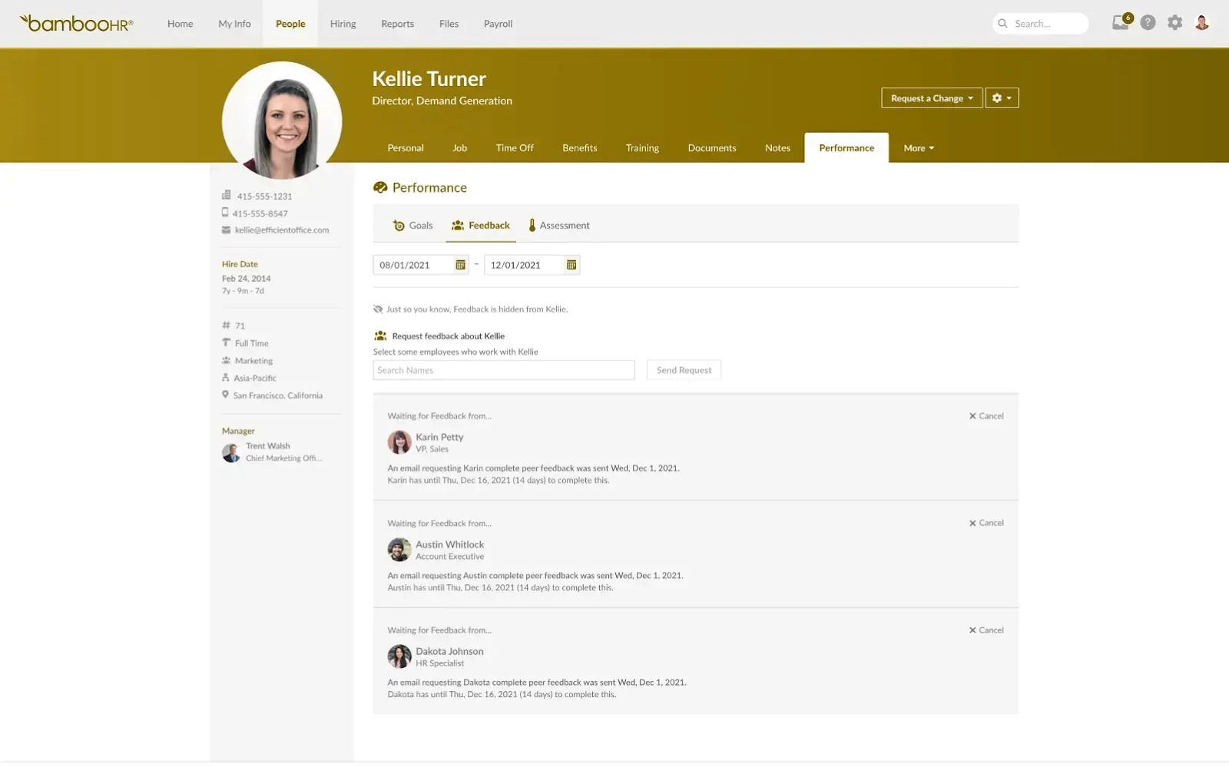
Task: Click the help question mark icon
Action: [1148, 23]
